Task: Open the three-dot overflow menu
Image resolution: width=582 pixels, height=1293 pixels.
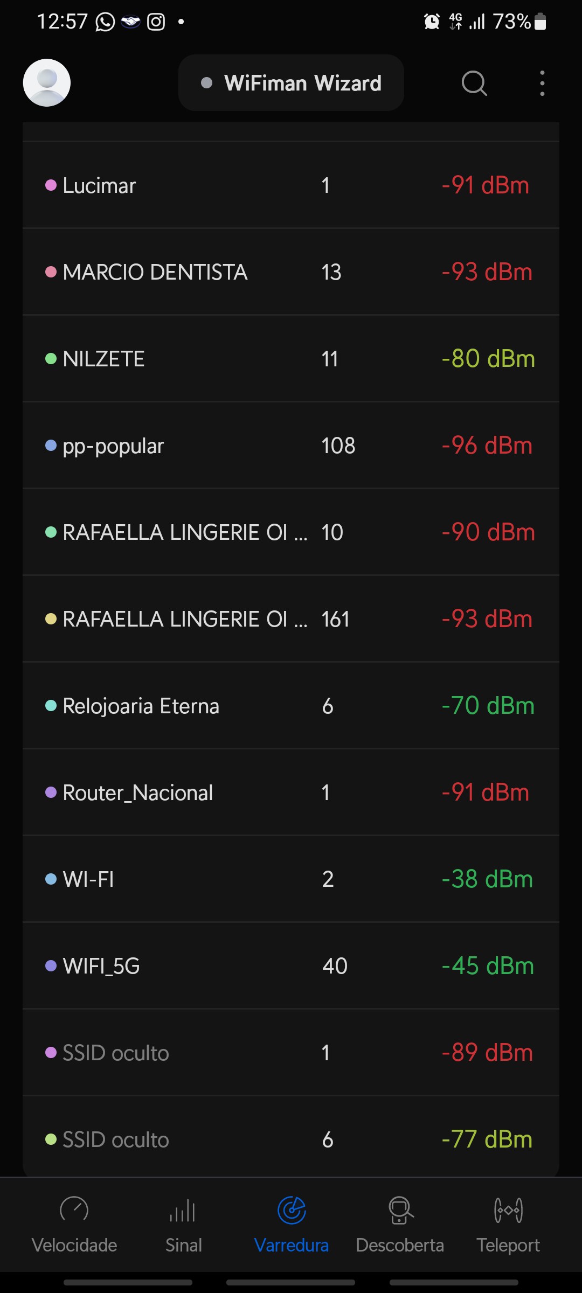Action: [x=542, y=84]
